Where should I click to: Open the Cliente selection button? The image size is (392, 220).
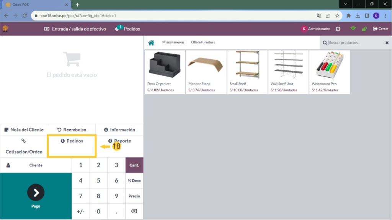[36, 165]
